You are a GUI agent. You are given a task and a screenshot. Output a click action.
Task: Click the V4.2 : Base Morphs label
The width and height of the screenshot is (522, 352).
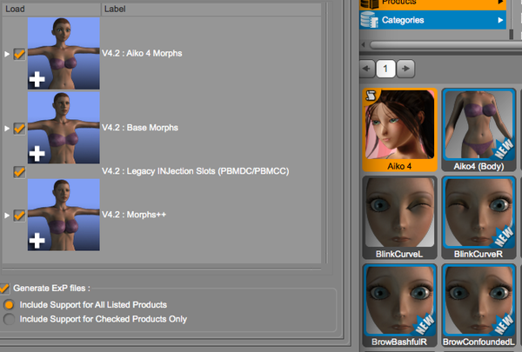[140, 128]
